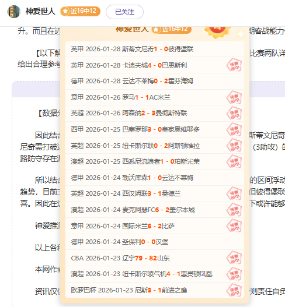The width and height of the screenshot is (285, 307).
Task: Select the 纽卡斯尔联 0-2 阿斯顿维拉 row
Action: click(155, 146)
